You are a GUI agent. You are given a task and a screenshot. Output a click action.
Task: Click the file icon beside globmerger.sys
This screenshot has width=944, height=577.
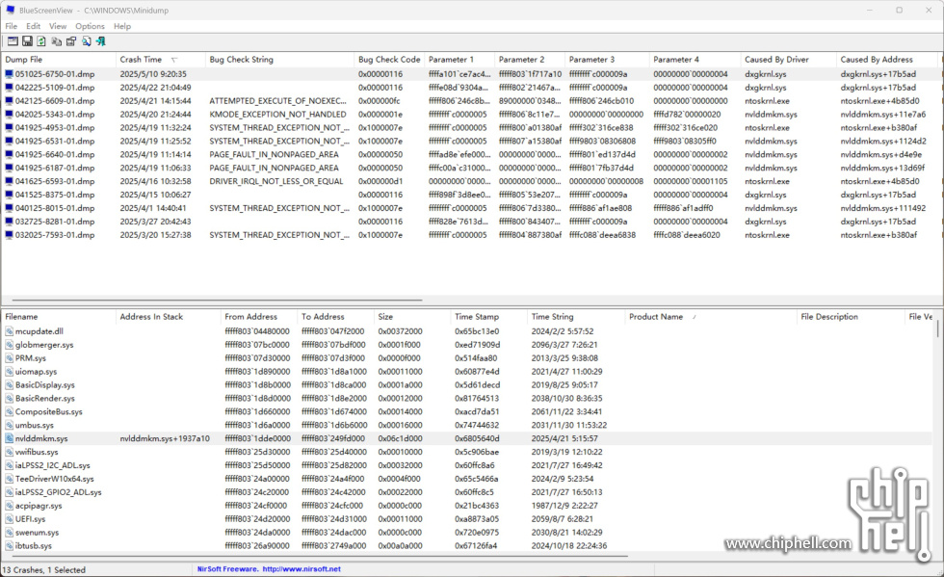coord(9,345)
